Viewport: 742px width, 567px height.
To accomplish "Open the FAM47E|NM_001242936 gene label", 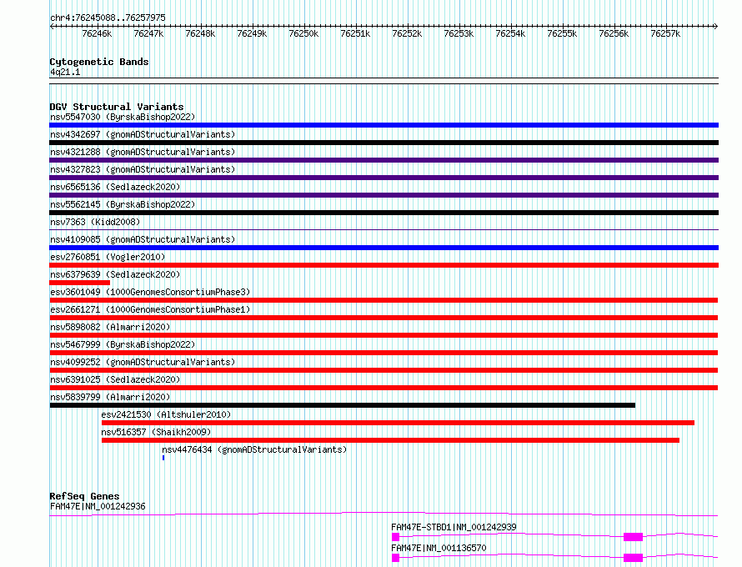I will tap(98, 506).
